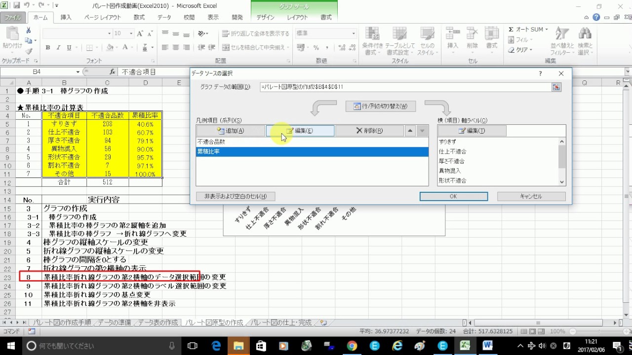The width and height of the screenshot is (632, 355).
Task: Click Hidden and Empty Cells (非表示および空白のセル) button
Action: pyautogui.click(x=236, y=196)
